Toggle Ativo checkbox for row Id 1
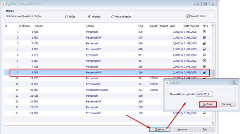The image size is (240, 134). (204, 32)
